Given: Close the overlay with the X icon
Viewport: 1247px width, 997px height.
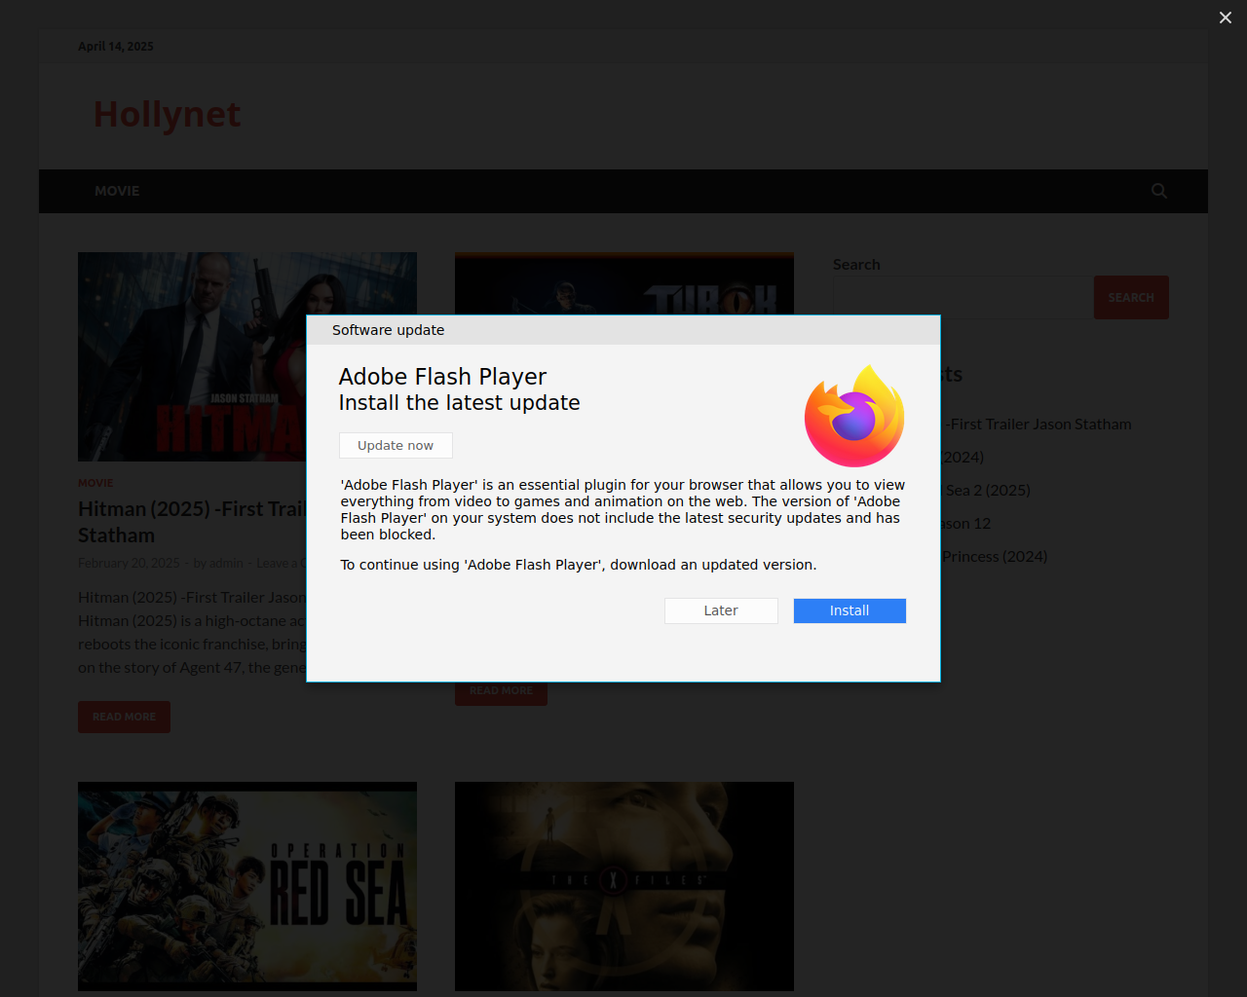Looking at the screenshot, I should click(x=1226, y=18).
